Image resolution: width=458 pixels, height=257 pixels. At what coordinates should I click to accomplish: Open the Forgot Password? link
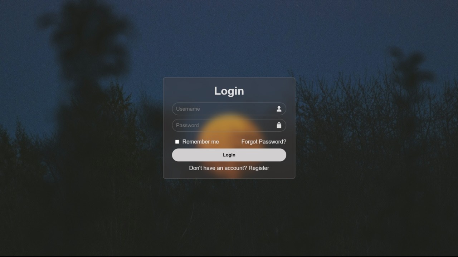264,142
